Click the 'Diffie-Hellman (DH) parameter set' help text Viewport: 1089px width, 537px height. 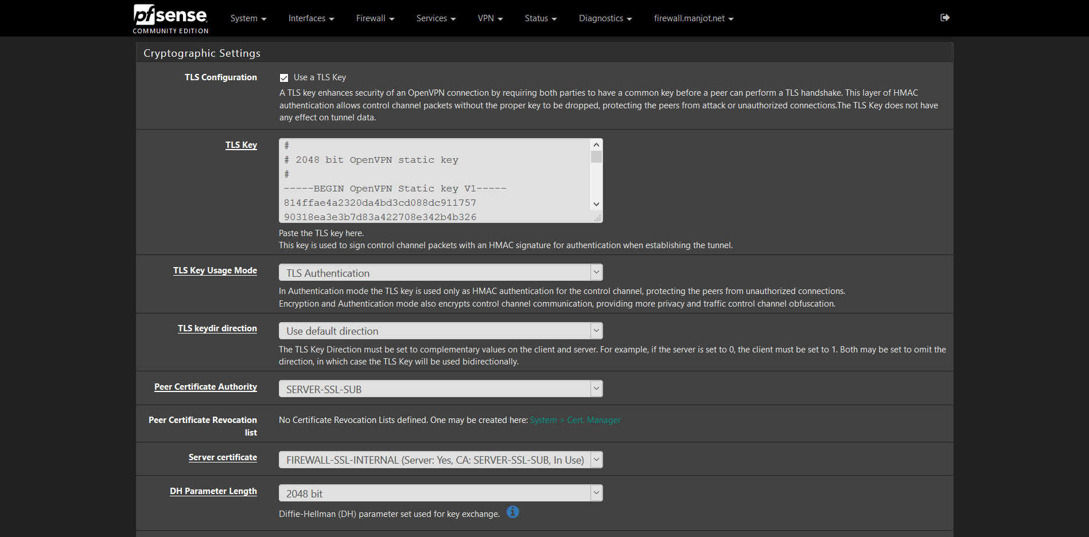click(389, 514)
